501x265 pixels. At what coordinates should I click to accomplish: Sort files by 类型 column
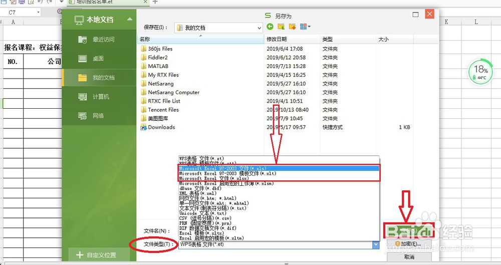[x=348, y=39]
